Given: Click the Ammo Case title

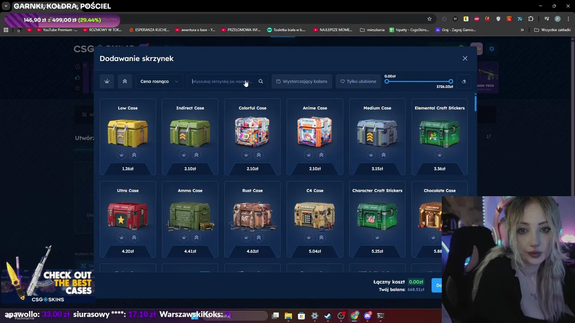Looking at the screenshot, I should pyautogui.click(x=190, y=191).
